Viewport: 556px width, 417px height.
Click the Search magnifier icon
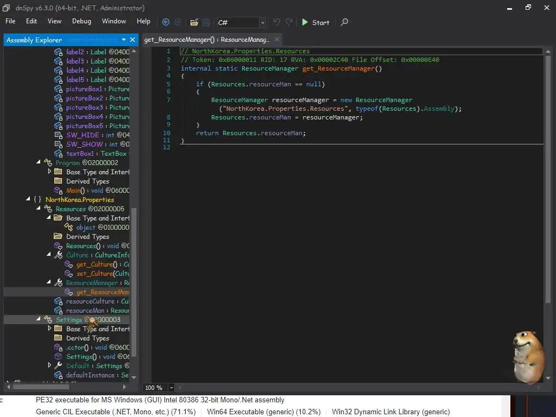pyautogui.click(x=344, y=22)
